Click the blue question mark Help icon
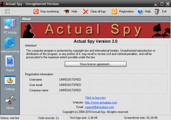 point(140,12)
